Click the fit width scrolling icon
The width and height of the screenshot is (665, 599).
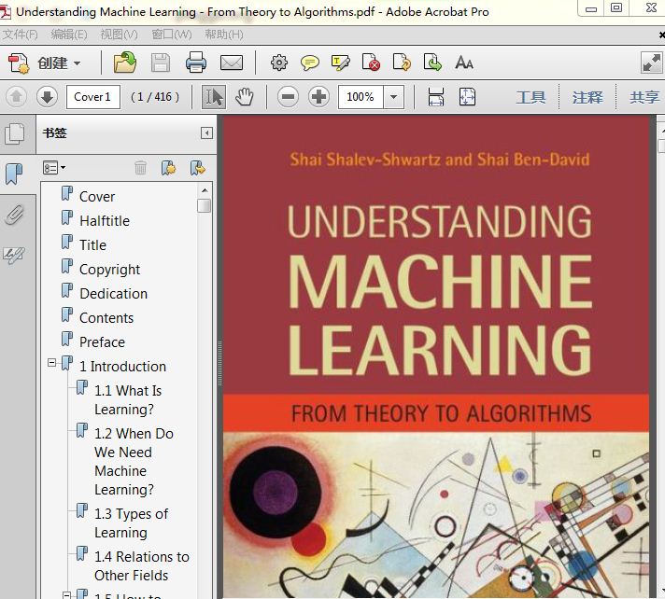point(436,97)
